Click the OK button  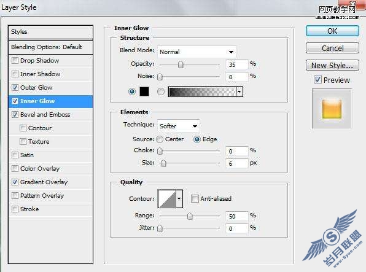(332, 31)
